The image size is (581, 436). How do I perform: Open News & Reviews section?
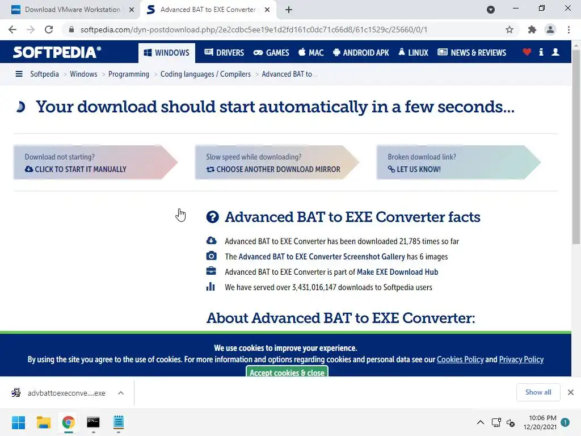click(471, 53)
